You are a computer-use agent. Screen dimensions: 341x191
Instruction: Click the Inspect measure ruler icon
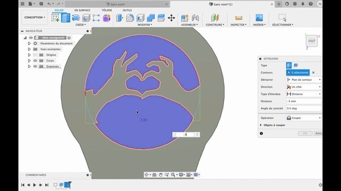point(239,18)
